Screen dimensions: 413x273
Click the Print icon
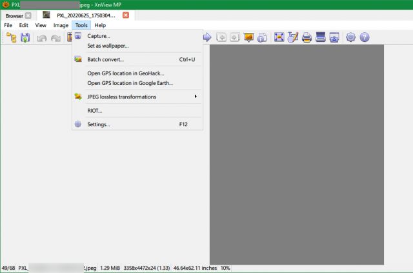[307, 37]
